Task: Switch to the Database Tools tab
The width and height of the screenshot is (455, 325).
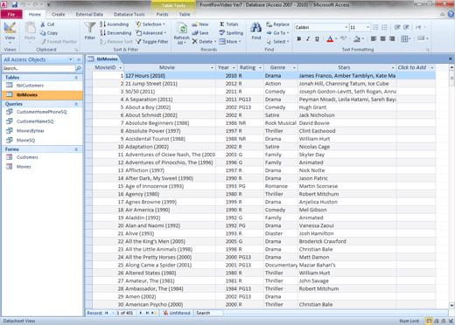Action: click(129, 14)
